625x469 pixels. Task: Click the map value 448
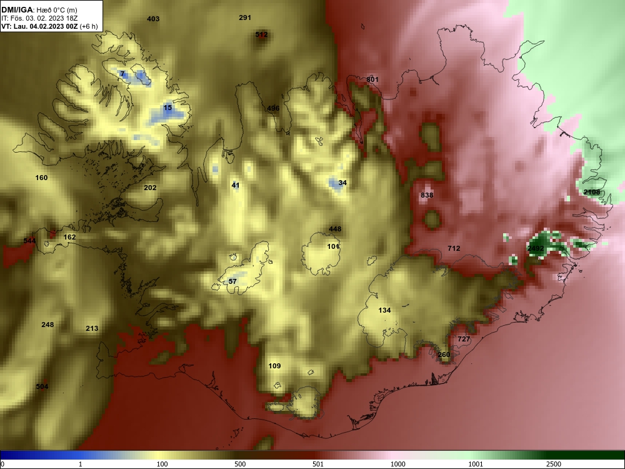pos(335,229)
